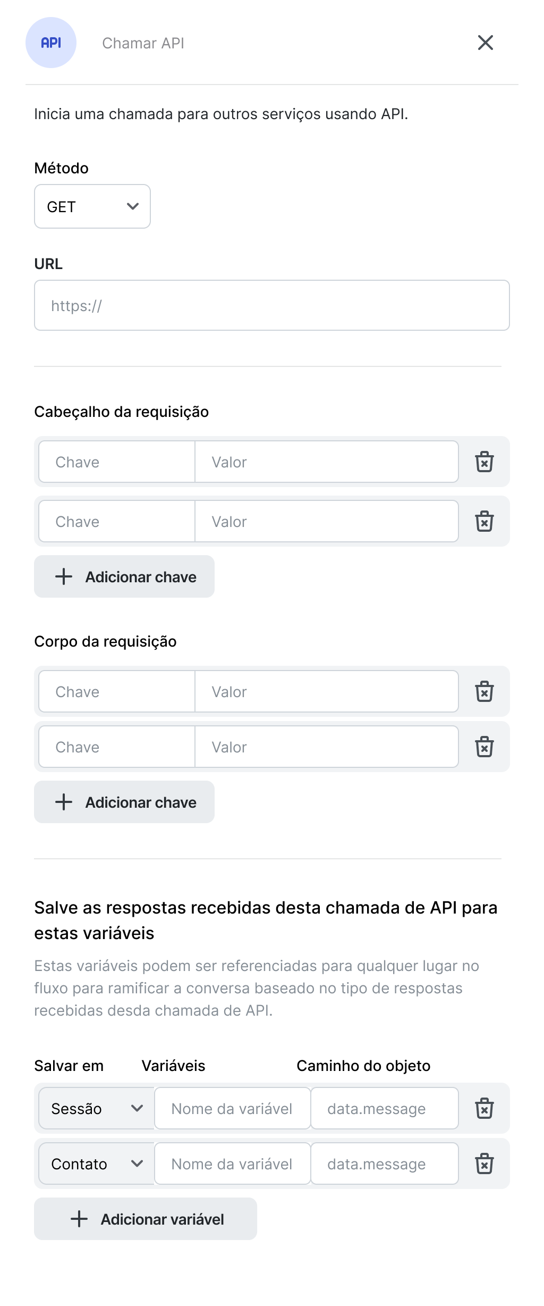Viewport: 544px width, 1306px height.
Task: Click Nome da variável field in Sessão row
Action: point(232,1108)
